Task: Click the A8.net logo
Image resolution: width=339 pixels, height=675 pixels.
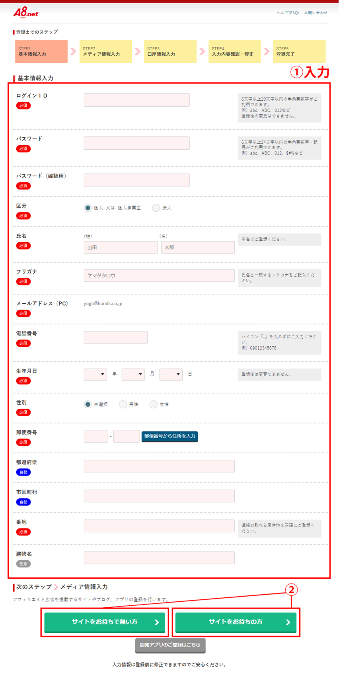Action: 26,13
